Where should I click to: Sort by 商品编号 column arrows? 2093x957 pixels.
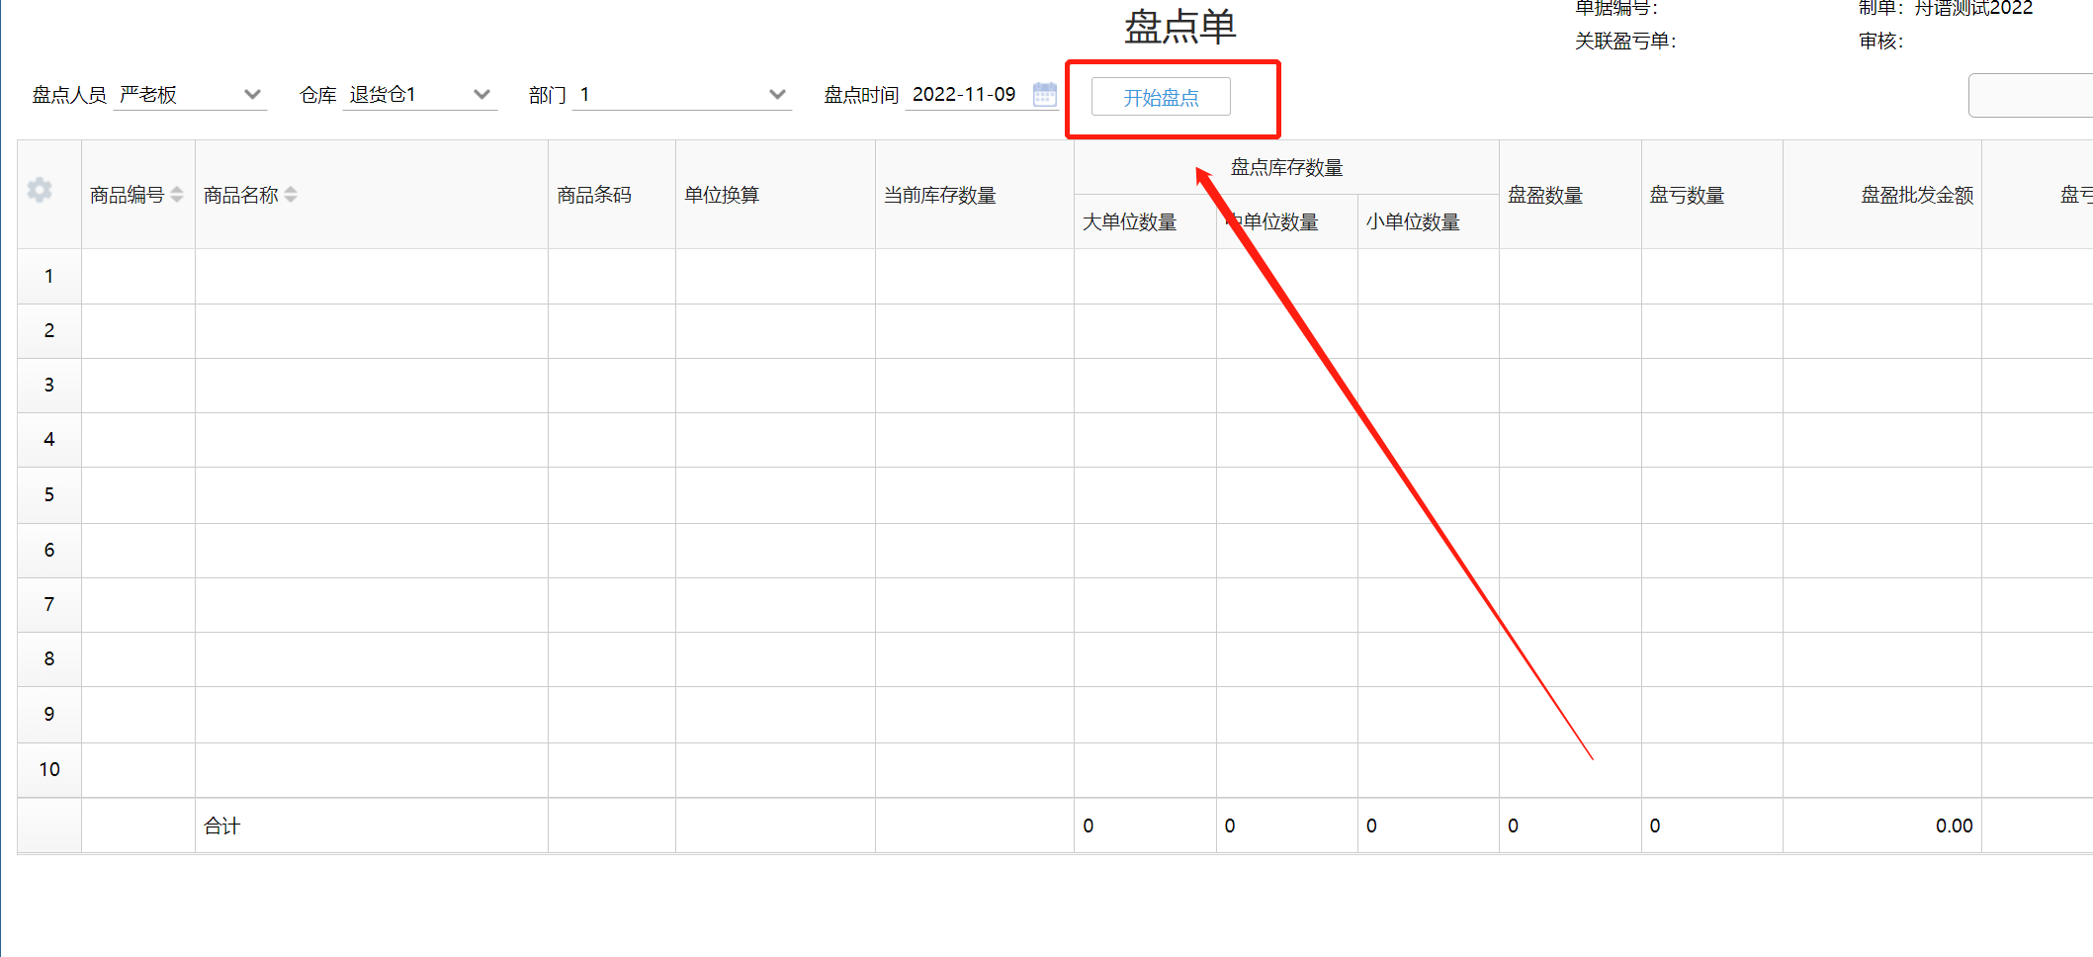tap(177, 195)
